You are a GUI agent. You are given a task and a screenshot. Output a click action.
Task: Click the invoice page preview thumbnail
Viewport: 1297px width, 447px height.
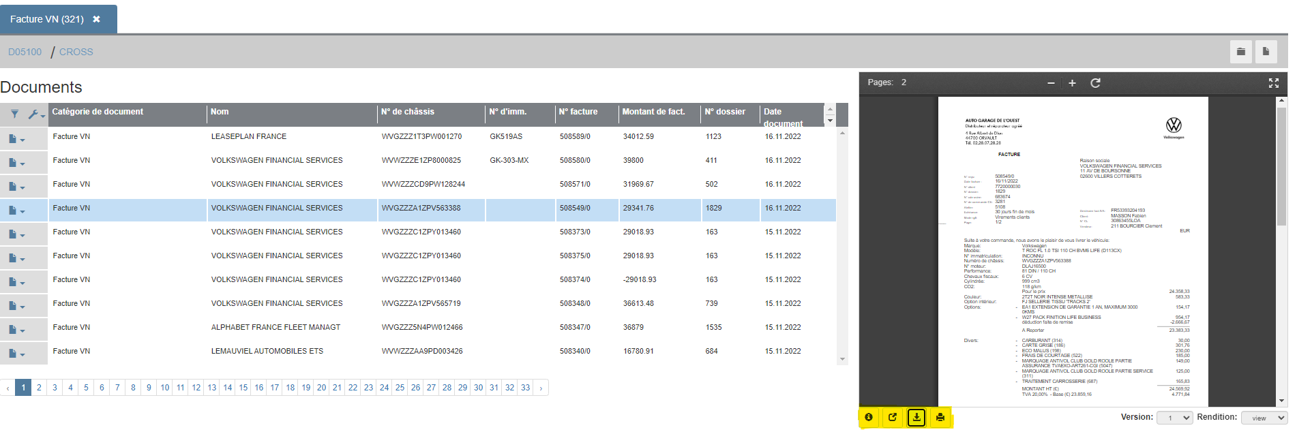click(1073, 251)
